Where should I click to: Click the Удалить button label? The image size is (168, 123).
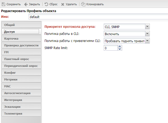click(x=71, y=4)
